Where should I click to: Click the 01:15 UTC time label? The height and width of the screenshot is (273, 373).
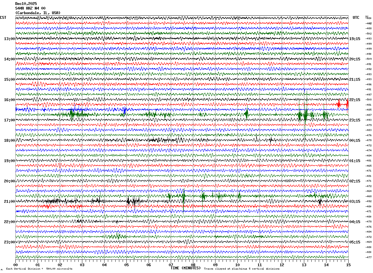point(355,161)
